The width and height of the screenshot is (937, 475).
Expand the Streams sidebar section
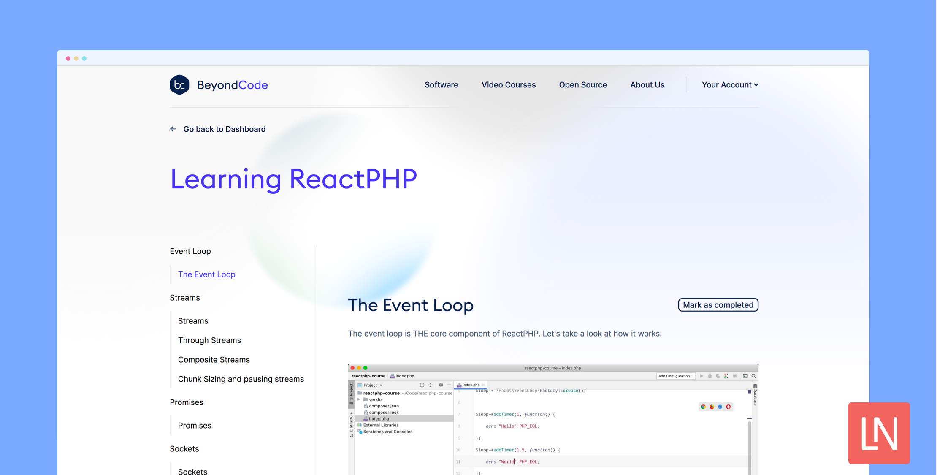(x=184, y=297)
